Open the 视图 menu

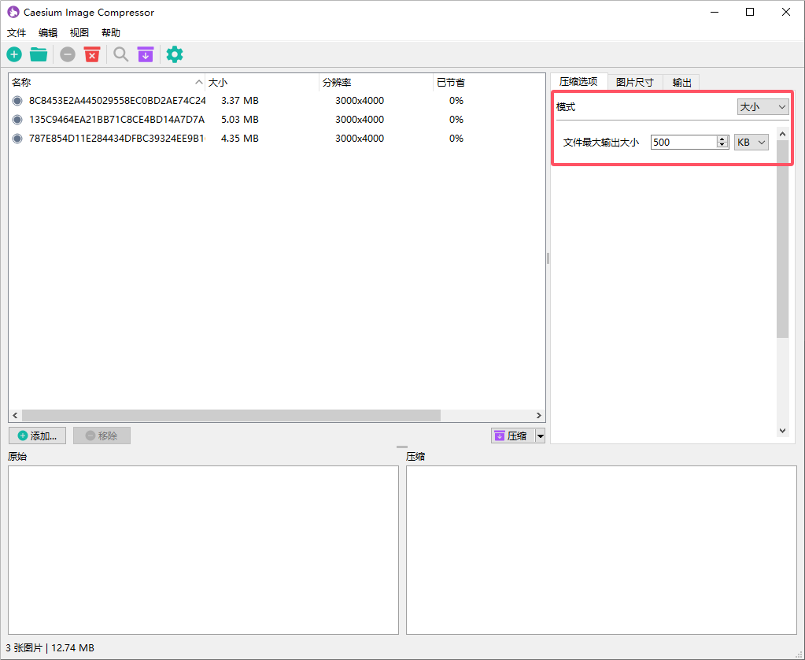tap(79, 33)
